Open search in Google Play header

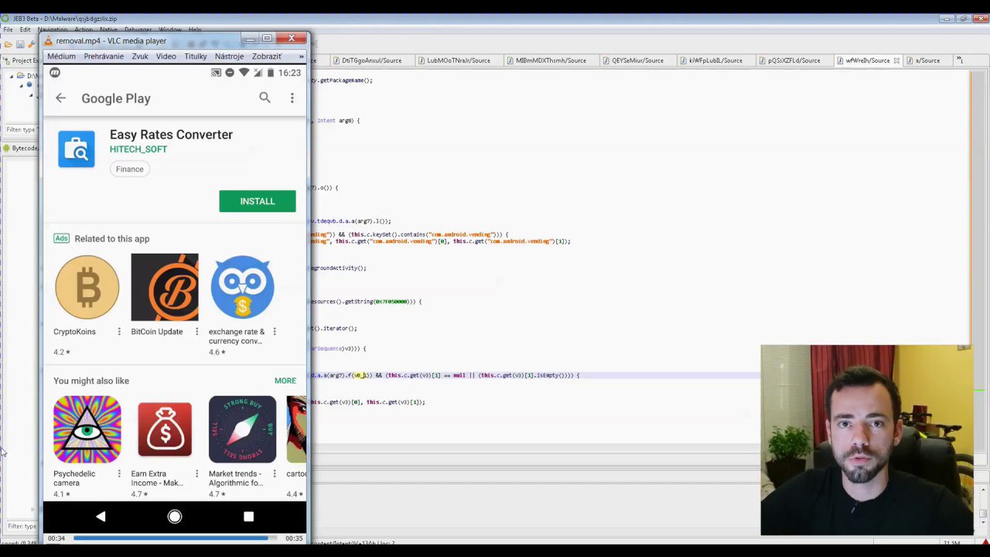pos(265,97)
